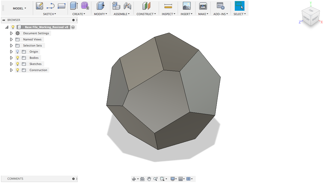Screen dimensions: 327x183
Task: Click the Scripts and Add-Ins icon
Action: click(x=220, y=6)
